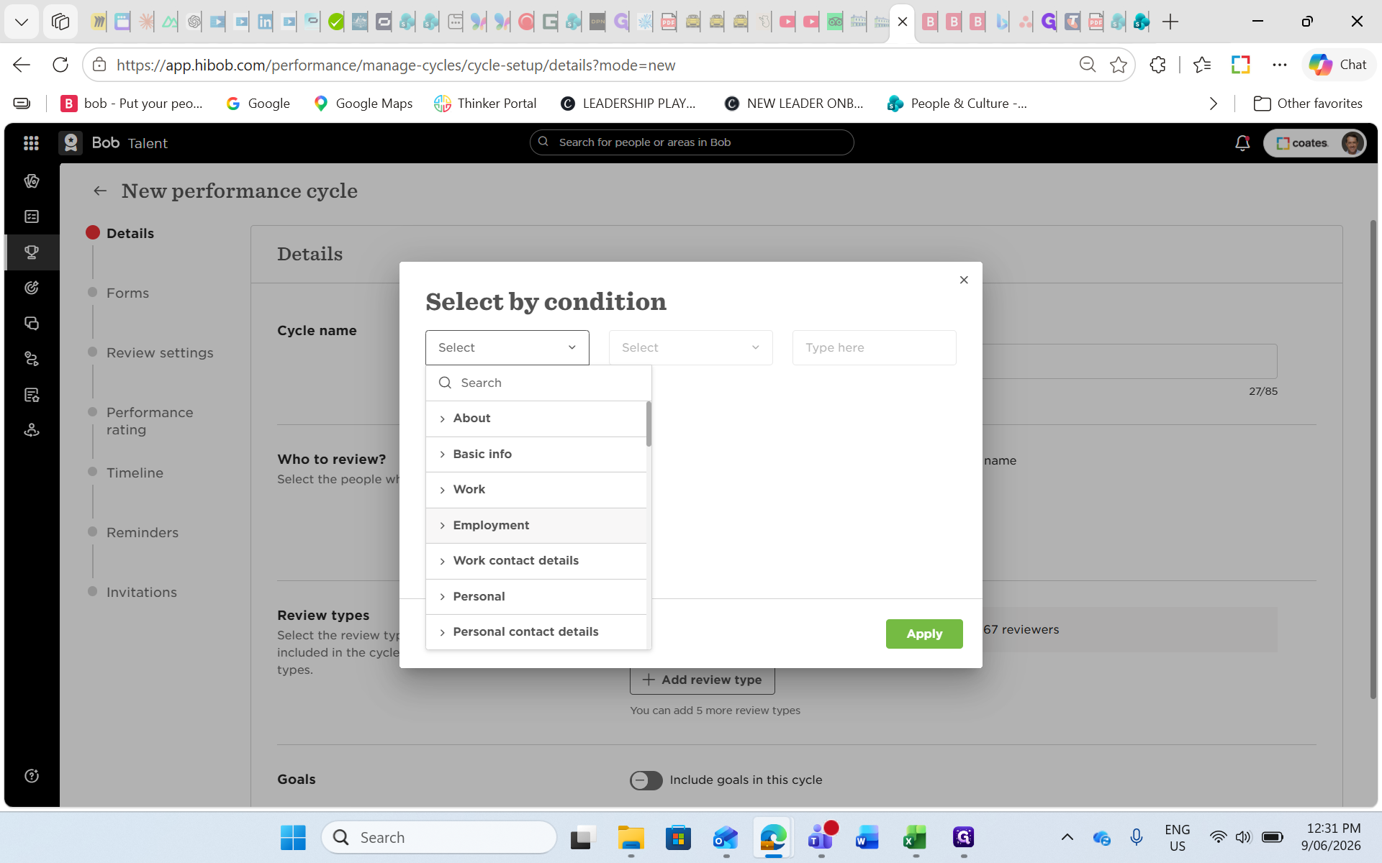Favorite this page with star icon
The height and width of the screenshot is (863, 1382).
click(1119, 65)
